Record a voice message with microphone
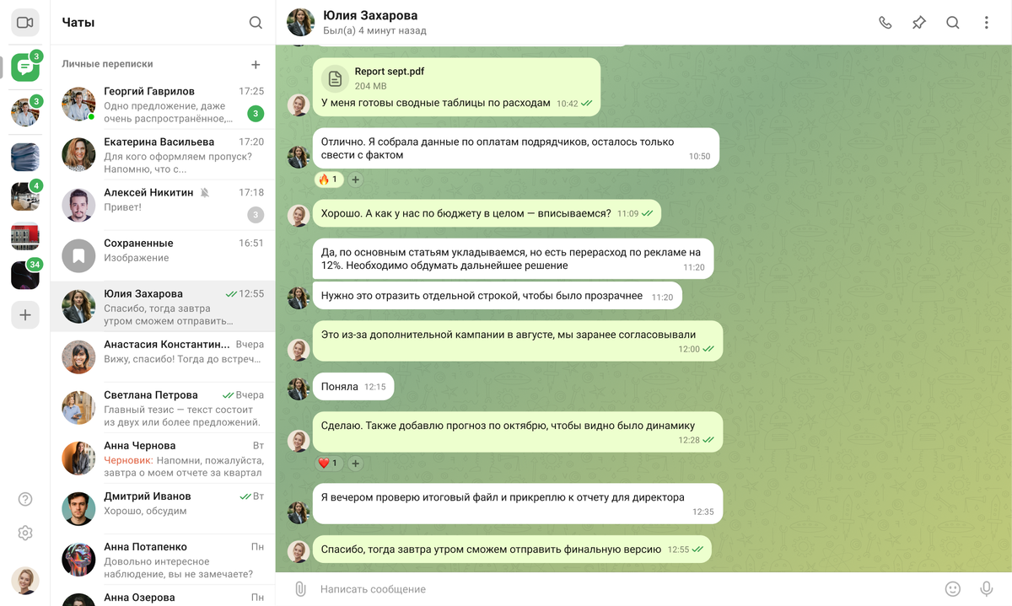The height and width of the screenshot is (606, 1012). click(986, 589)
